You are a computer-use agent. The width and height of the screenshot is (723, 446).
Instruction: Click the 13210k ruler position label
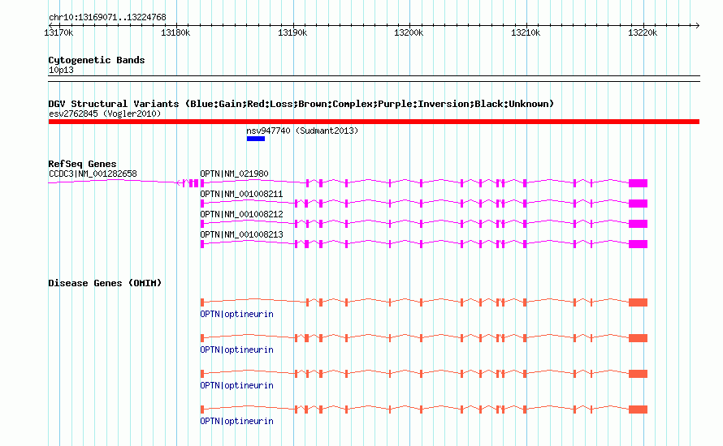[x=526, y=32]
